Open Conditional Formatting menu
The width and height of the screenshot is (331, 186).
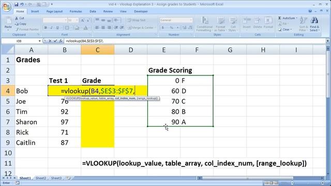[204, 24]
